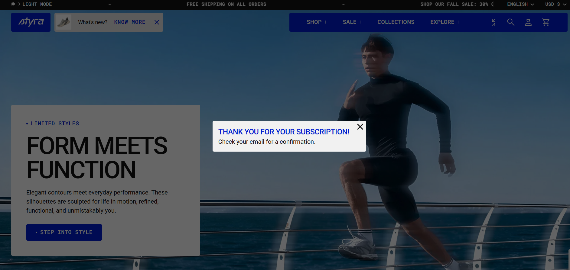Toggle the Light Mode switch
This screenshot has height=270, width=570.
(x=15, y=4)
